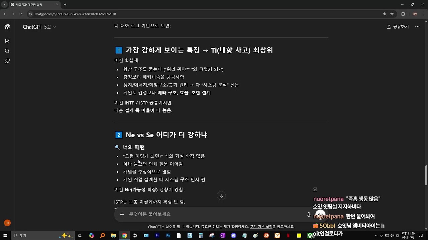Activate the microphone dictation icon
The image size is (428, 240).
click(x=309, y=214)
